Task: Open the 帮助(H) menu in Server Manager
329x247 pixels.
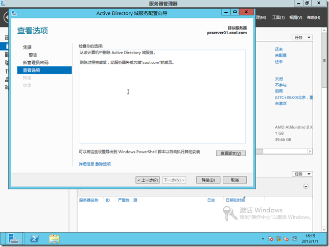Action: (314, 17)
